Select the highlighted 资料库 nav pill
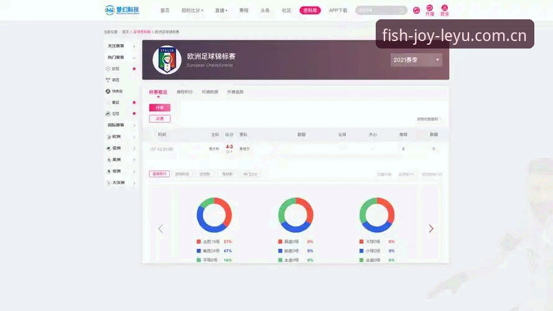Image resolution: width=553 pixels, height=311 pixels. pyautogui.click(x=310, y=11)
